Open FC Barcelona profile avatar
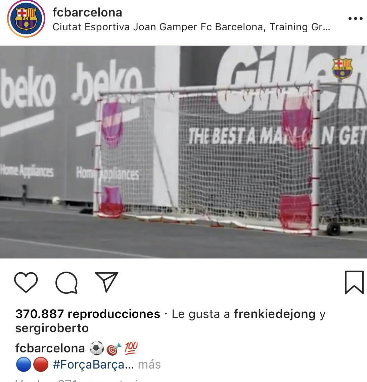The image size is (367, 382). pos(26,19)
